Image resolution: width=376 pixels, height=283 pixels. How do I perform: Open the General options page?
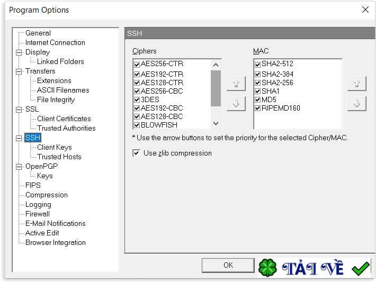click(x=38, y=33)
